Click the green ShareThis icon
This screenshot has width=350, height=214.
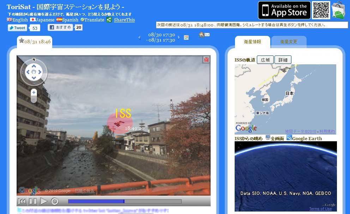109,20
